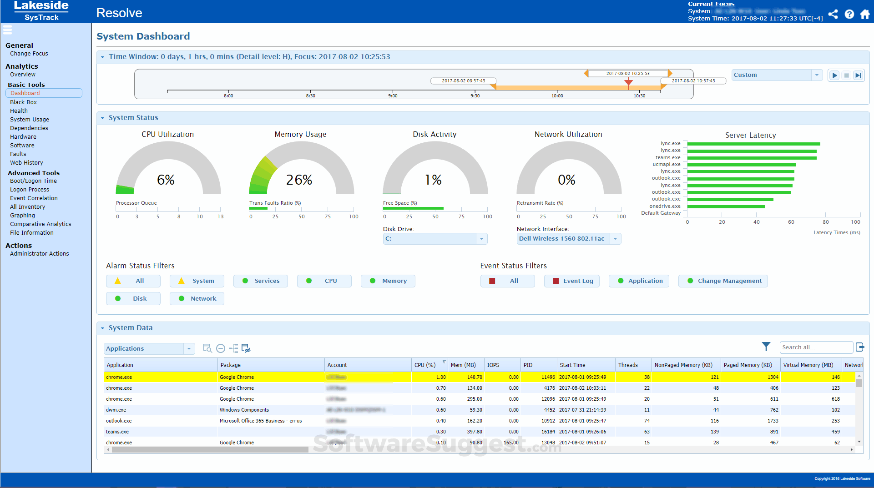Toggle the Event Log event status filter
The image size is (874, 488).
[x=571, y=281]
